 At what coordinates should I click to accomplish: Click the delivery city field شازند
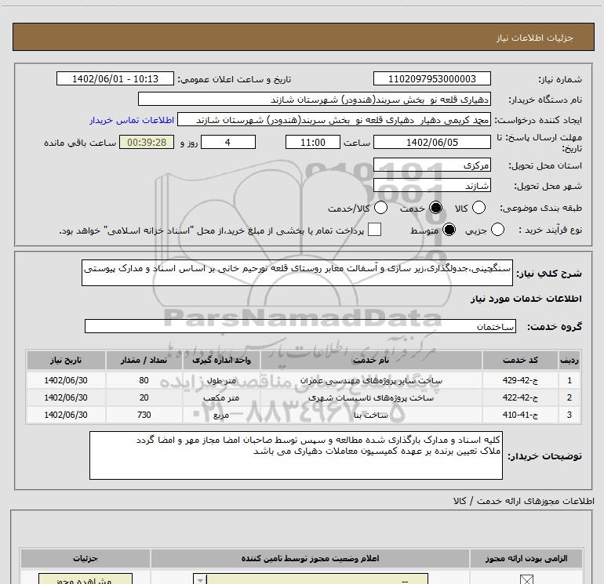(431, 186)
